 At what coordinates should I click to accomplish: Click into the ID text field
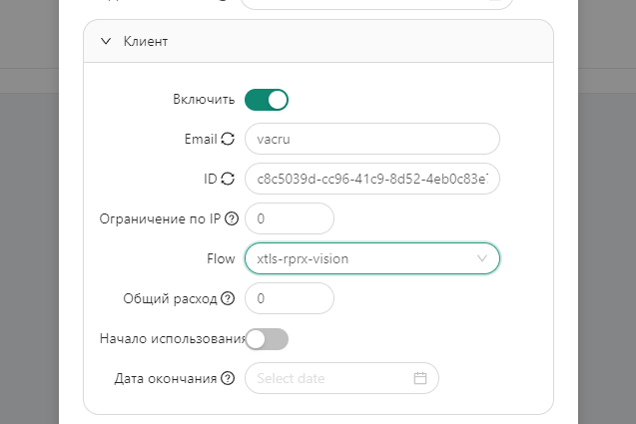(x=371, y=179)
